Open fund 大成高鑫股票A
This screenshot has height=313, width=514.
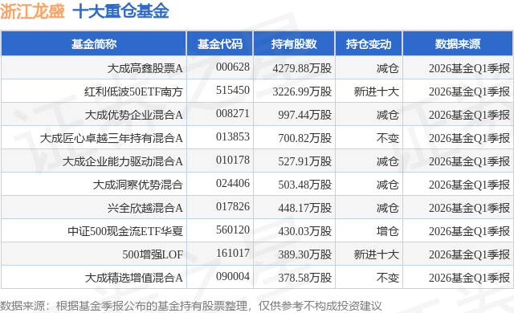(145, 68)
